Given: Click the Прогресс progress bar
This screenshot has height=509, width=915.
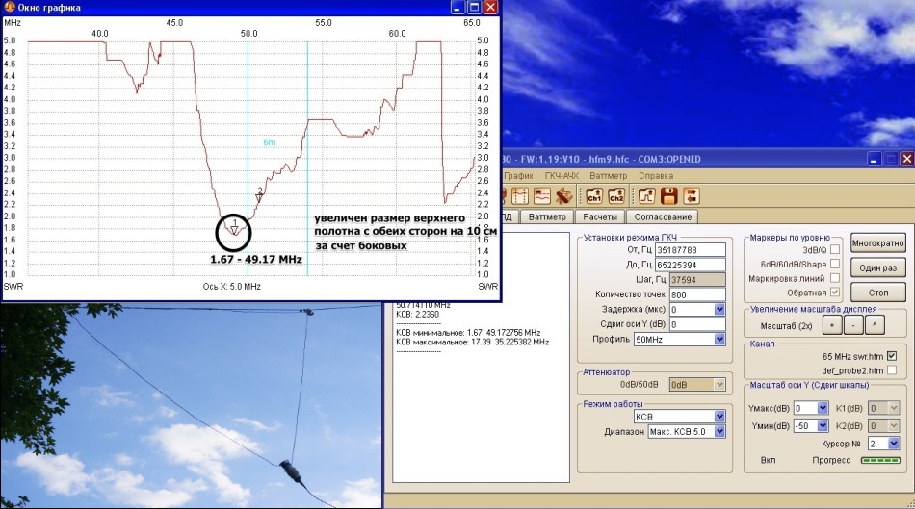Looking at the screenshot, I should [880, 460].
